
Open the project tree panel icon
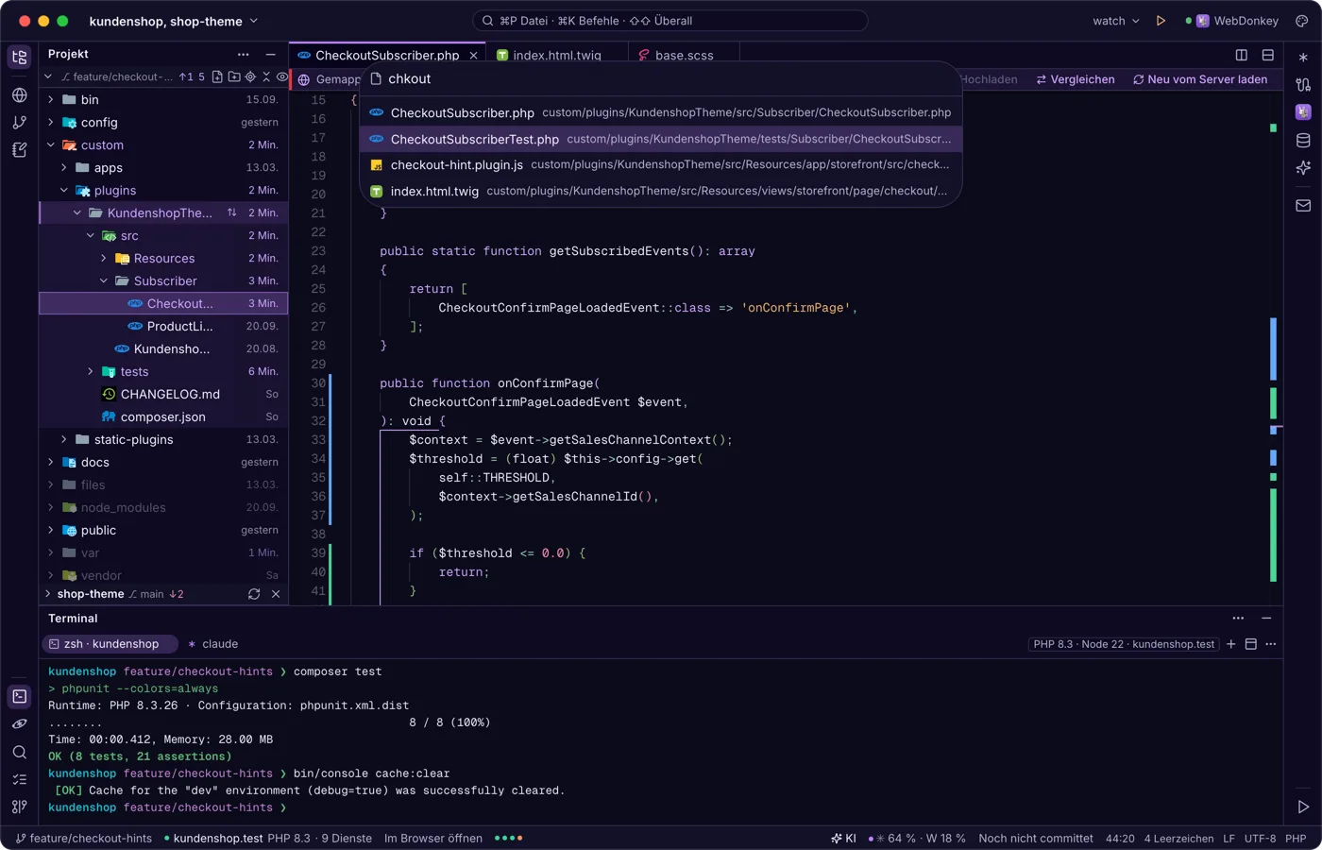tap(19, 57)
